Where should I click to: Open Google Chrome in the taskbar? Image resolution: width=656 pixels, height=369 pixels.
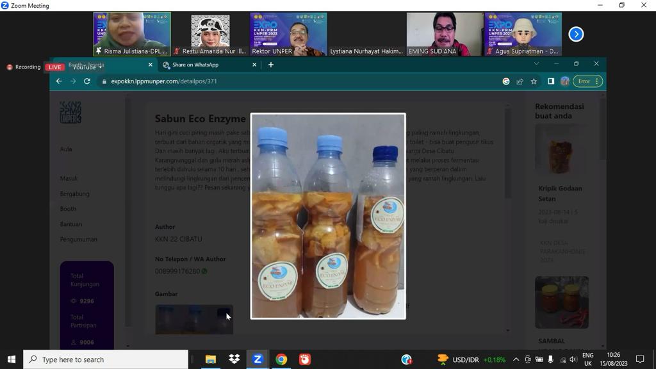point(281,359)
